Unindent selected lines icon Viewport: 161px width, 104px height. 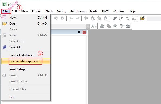coord(121,18)
